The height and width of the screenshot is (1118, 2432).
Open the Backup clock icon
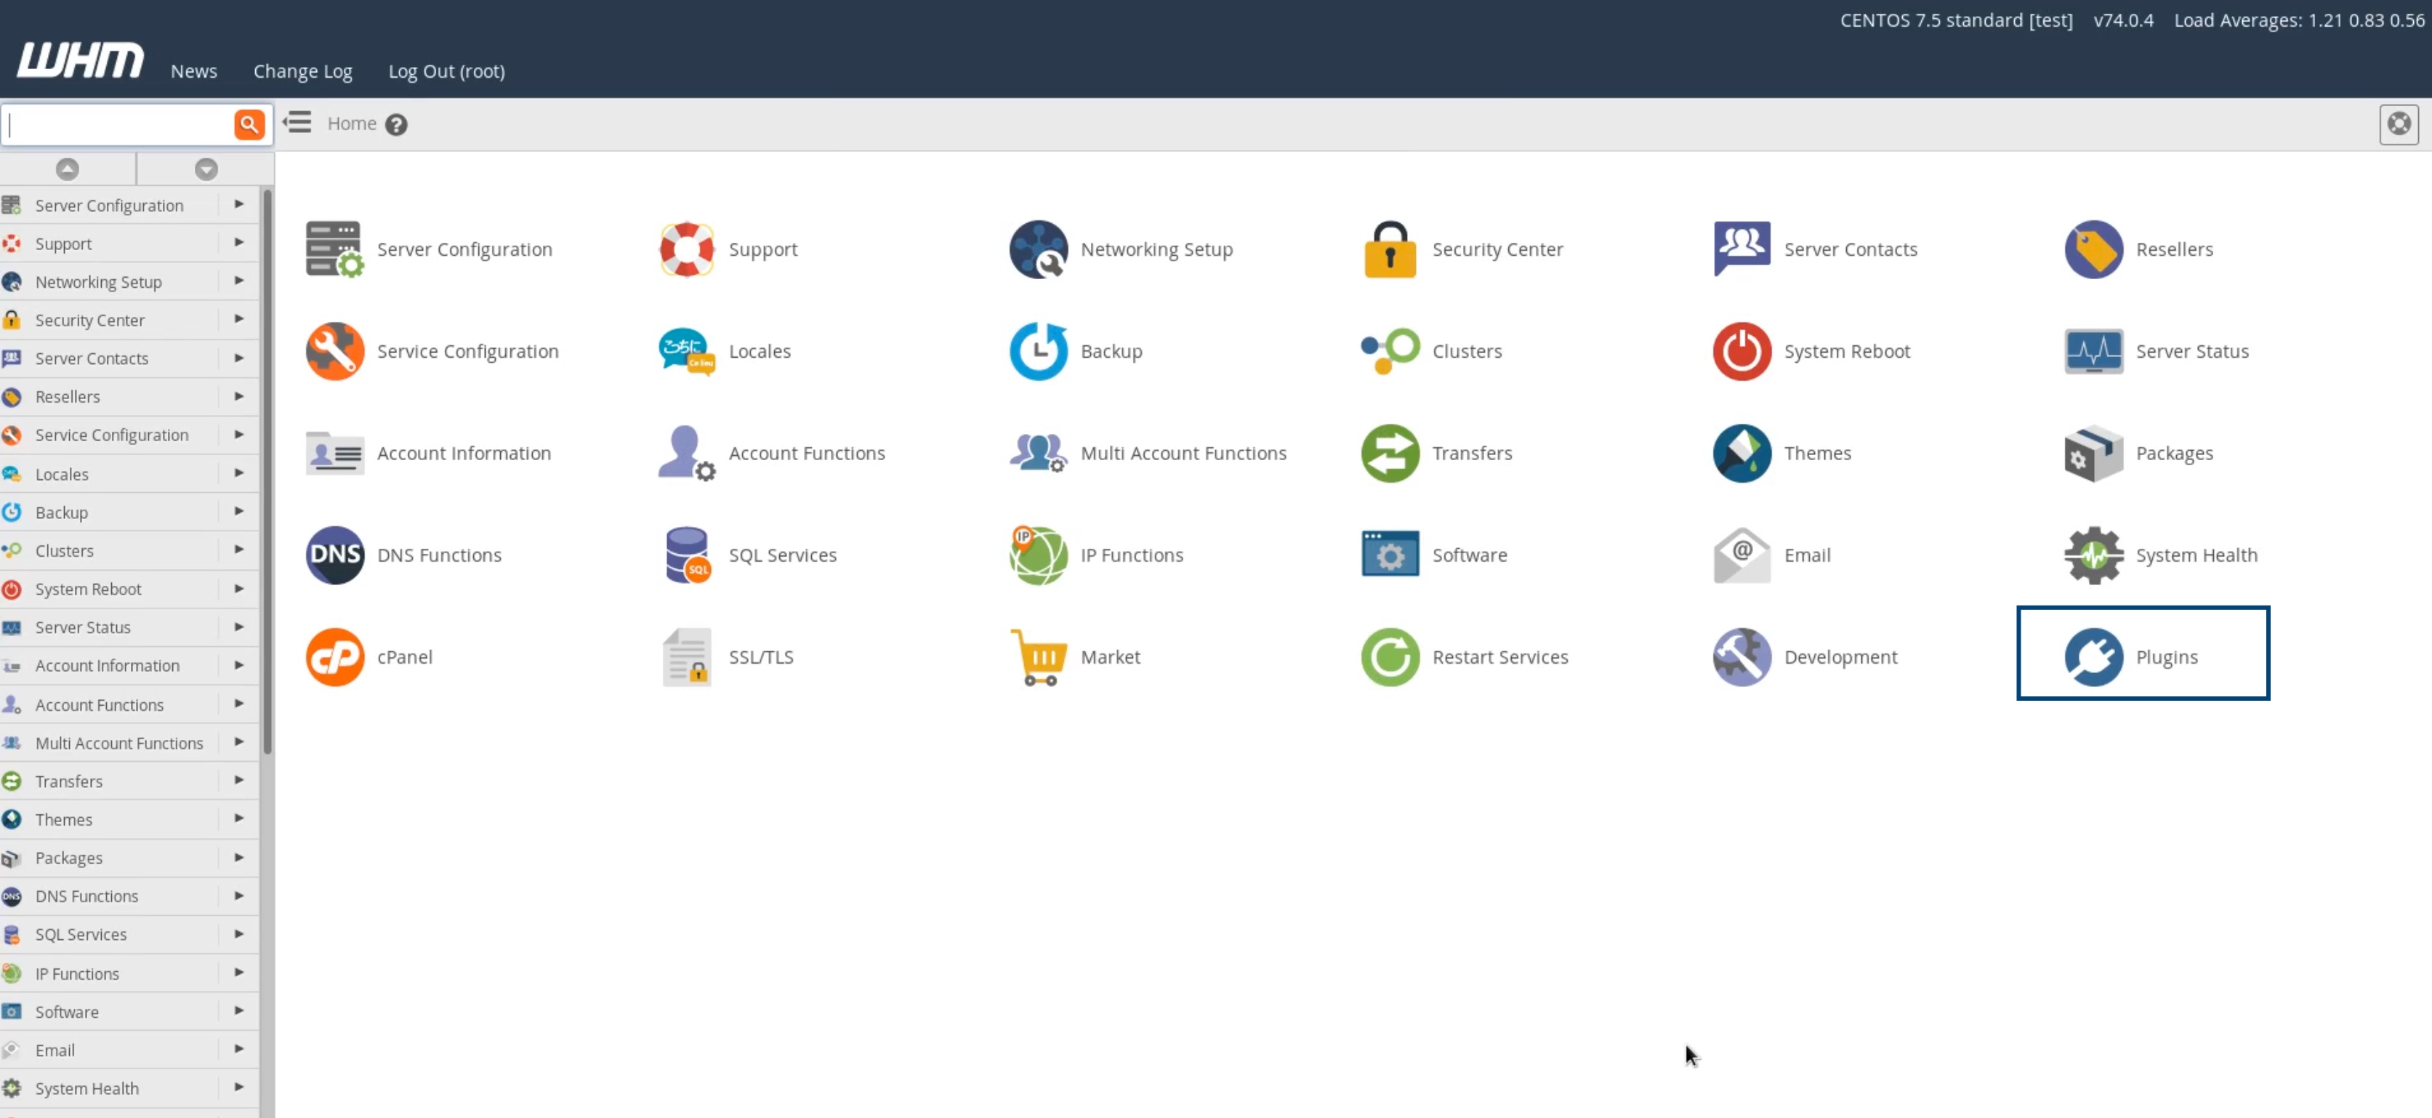[x=1038, y=351]
